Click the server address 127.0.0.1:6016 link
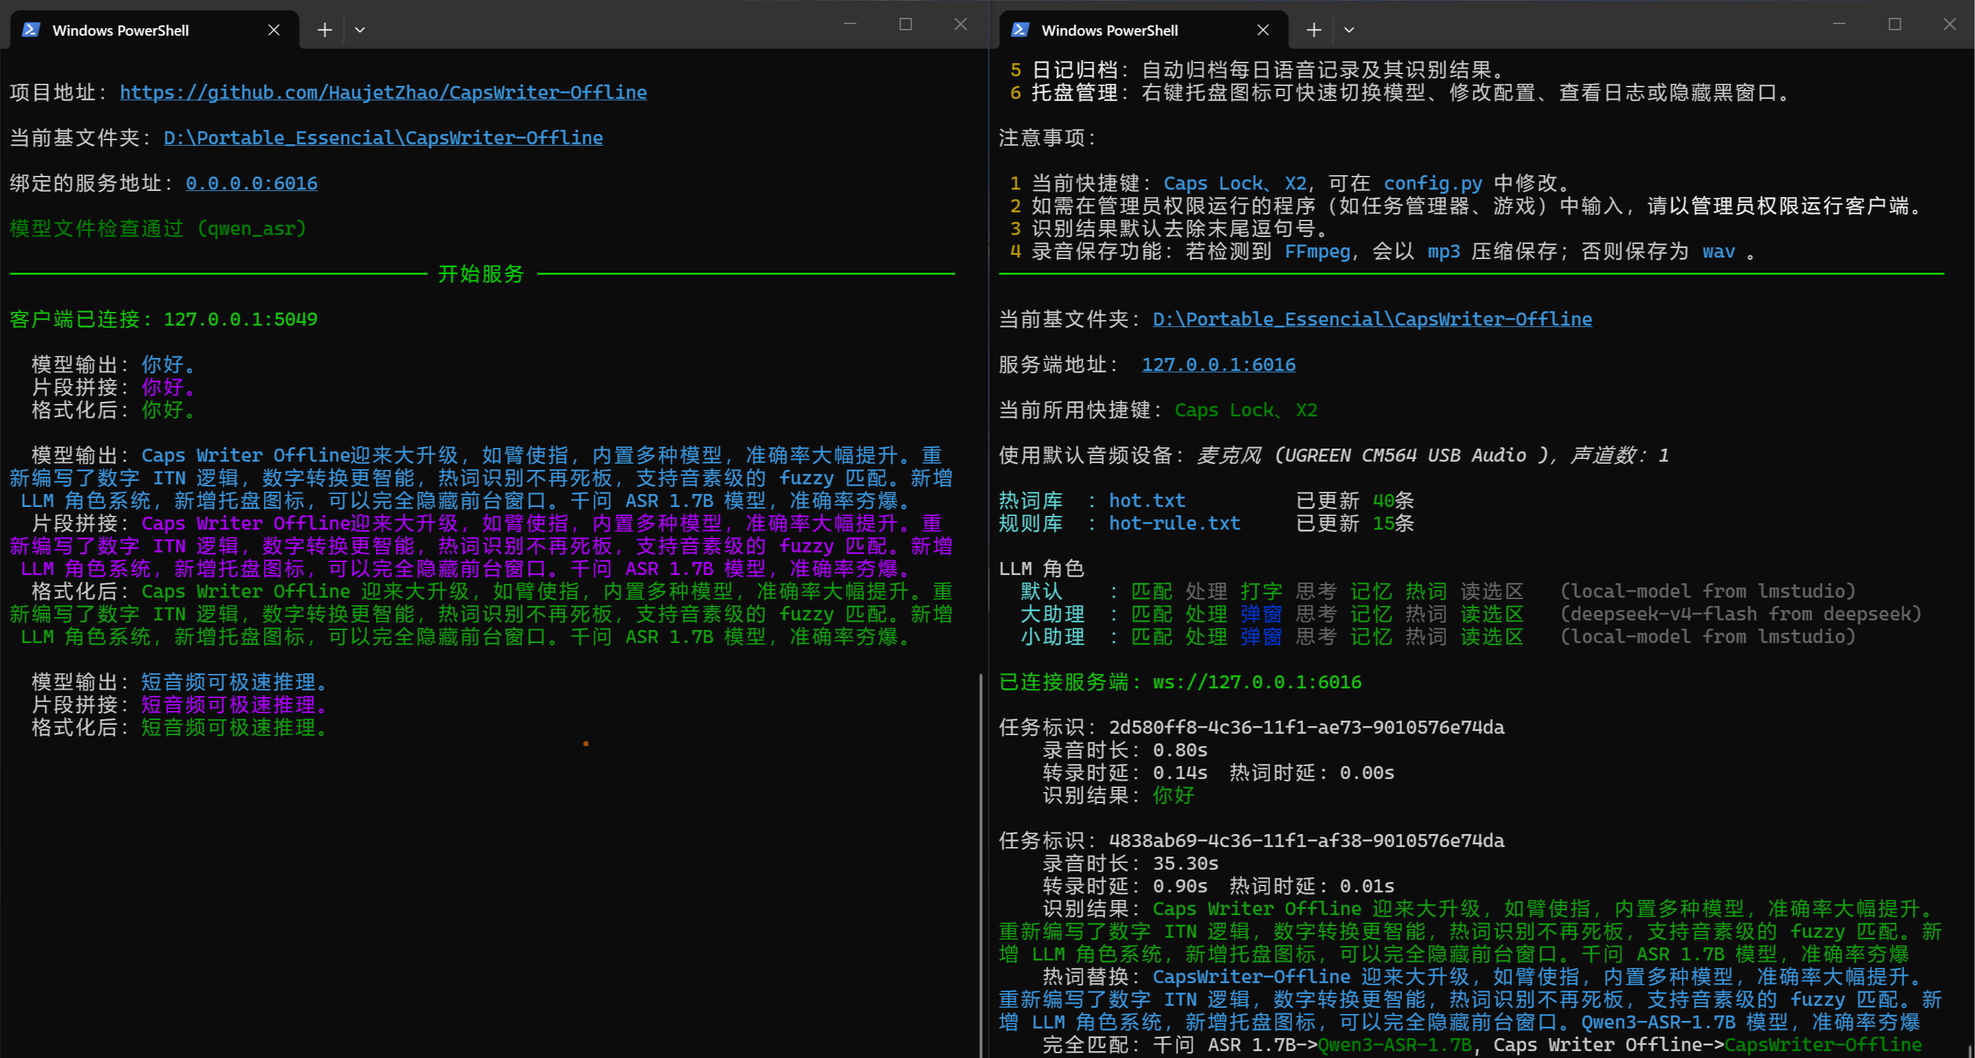 point(1219,365)
